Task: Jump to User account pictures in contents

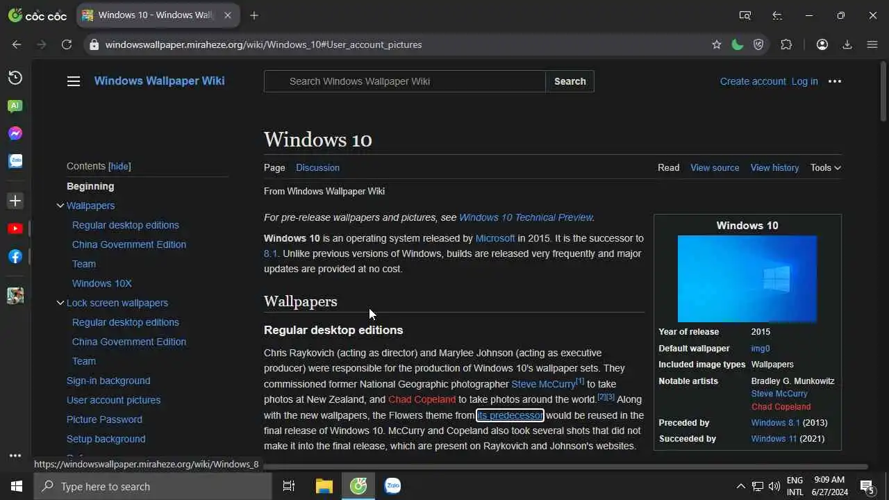Action: [x=113, y=400]
